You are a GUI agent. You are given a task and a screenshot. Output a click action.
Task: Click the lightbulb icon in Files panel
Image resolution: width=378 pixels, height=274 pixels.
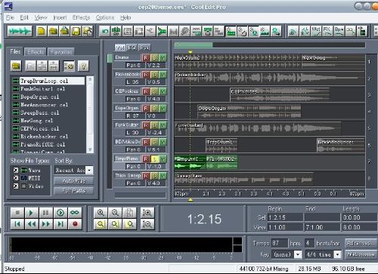[83, 66]
